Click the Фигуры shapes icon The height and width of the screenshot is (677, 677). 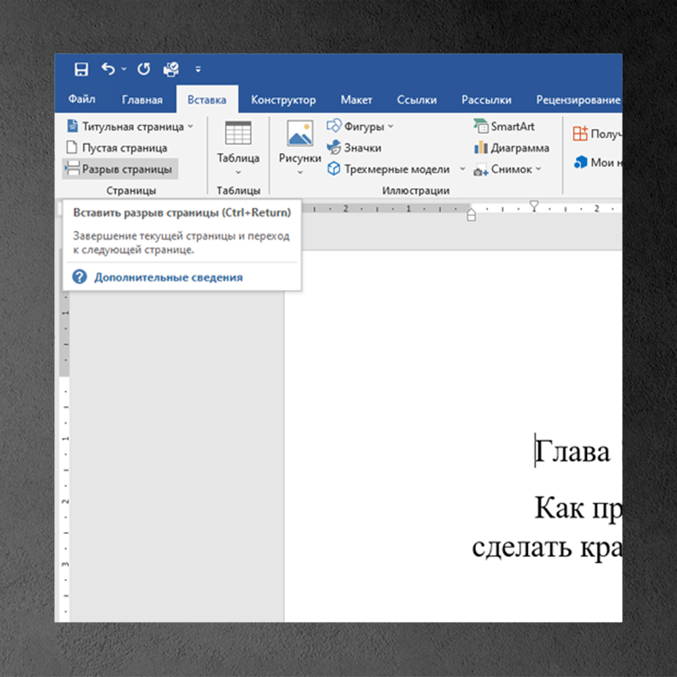(x=334, y=126)
